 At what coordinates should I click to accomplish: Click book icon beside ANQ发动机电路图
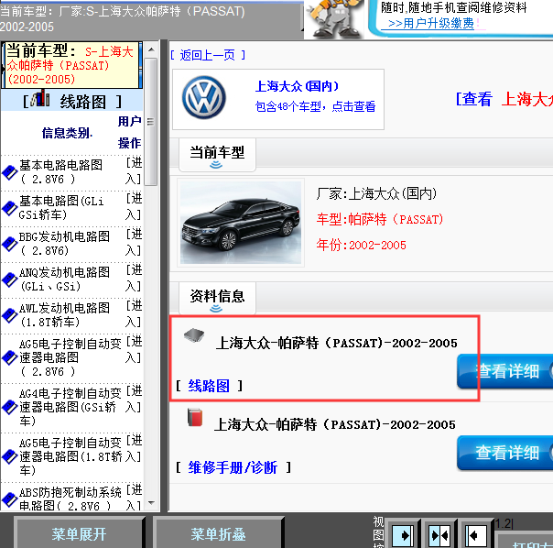(10, 279)
